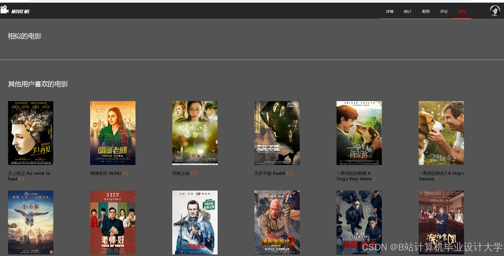
Task: Click the 天上再见 Au revoir là-haut title
Action: 29,176
